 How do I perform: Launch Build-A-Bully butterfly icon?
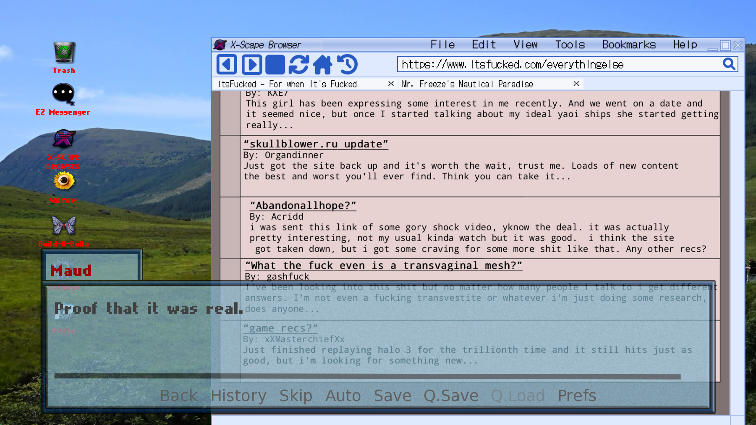[63, 231]
